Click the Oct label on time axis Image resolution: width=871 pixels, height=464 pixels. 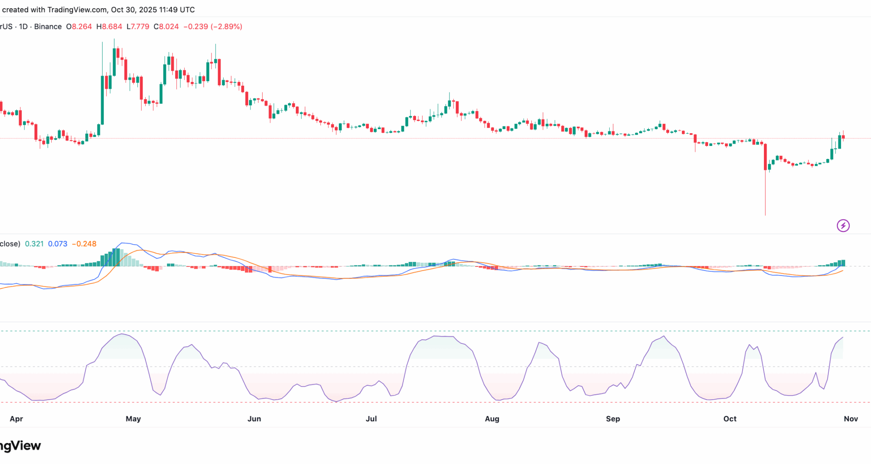point(730,419)
